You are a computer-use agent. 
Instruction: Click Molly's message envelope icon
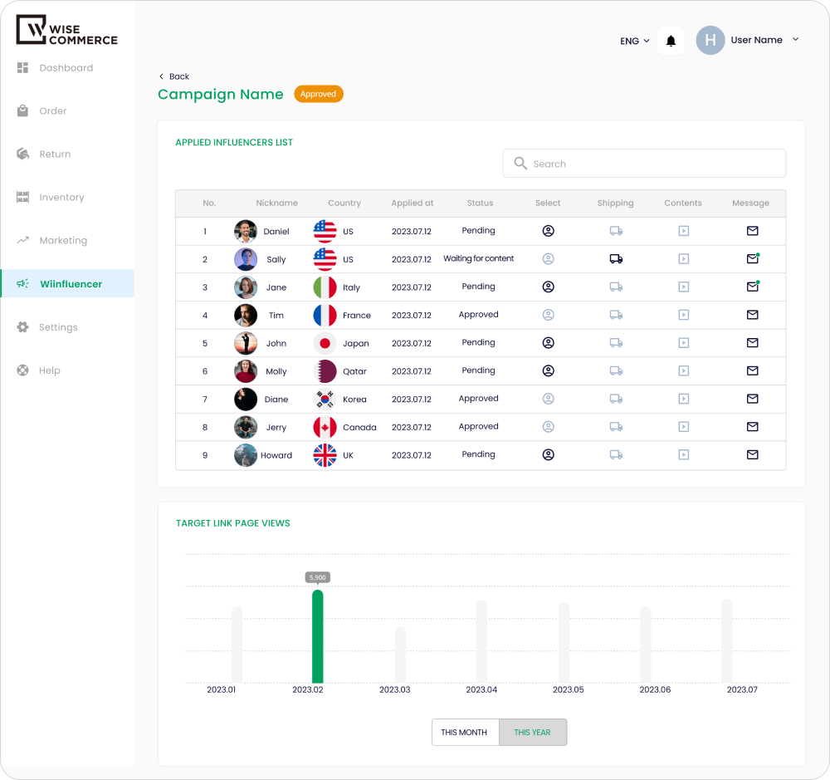coord(752,370)
